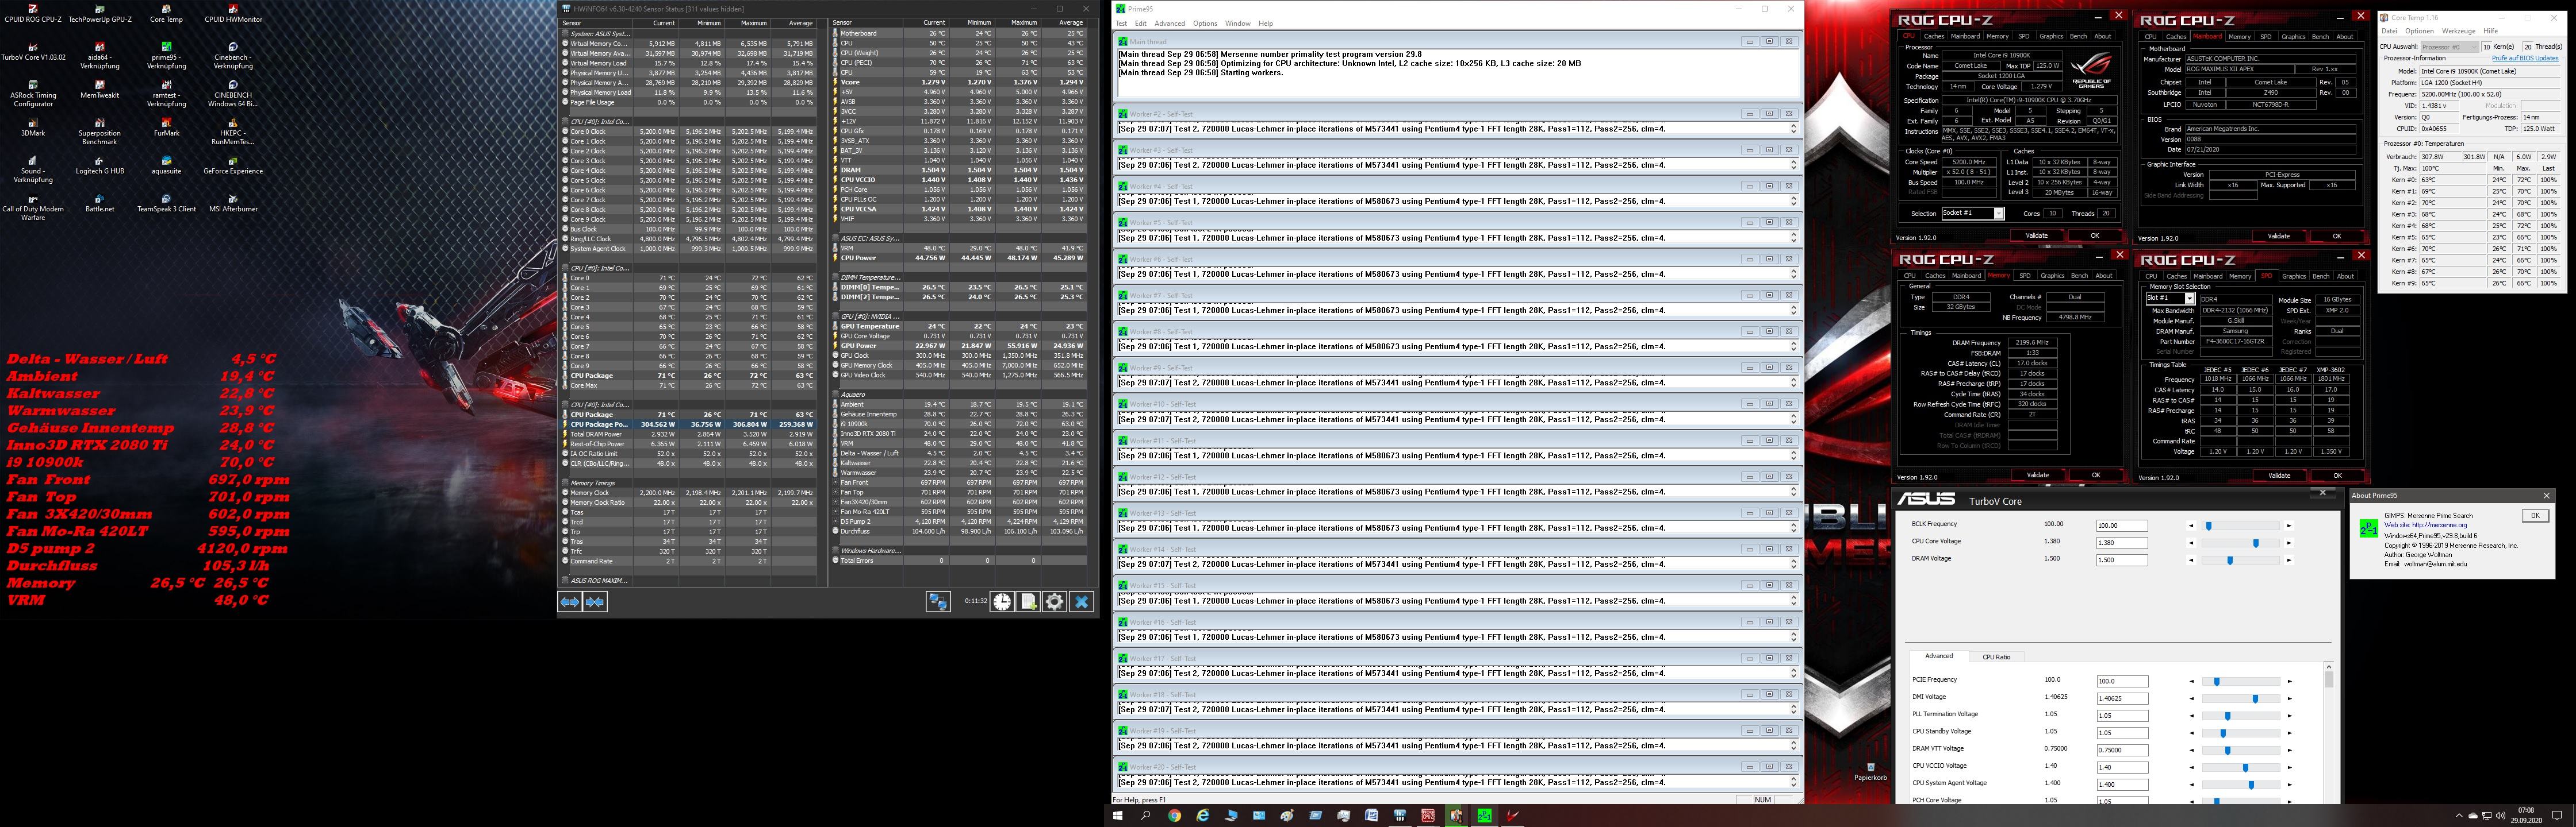Image resolution: width=2576 pixels, height=827 pixels.
Task: Open the Prozessor #0 dropdown in Core Temp
Action: 2450,47
